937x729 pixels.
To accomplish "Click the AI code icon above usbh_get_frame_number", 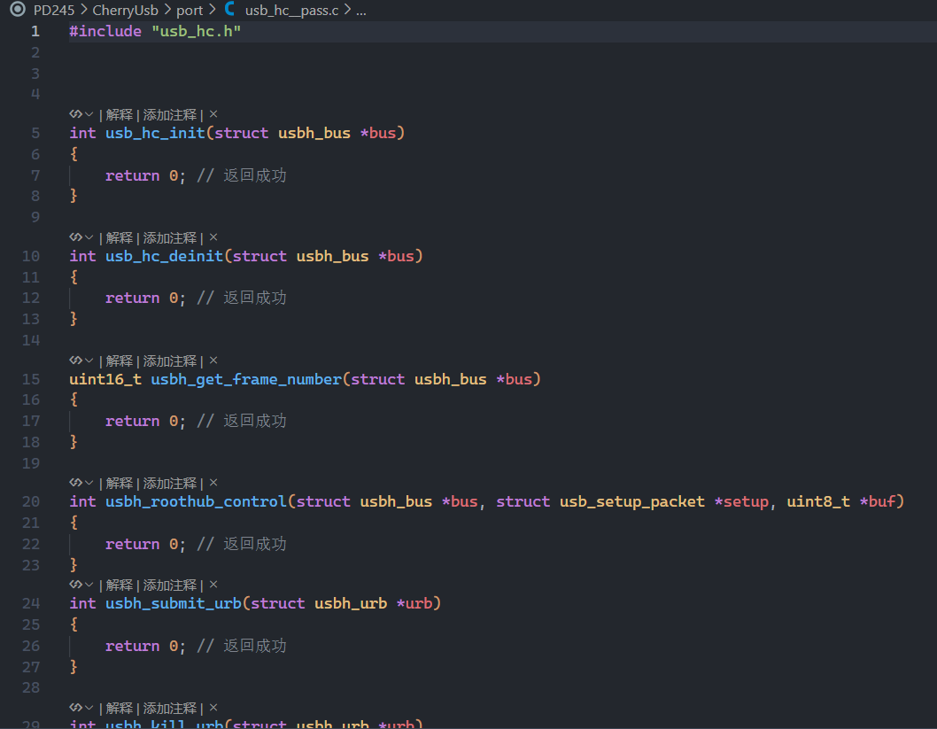I will [75, 361].
